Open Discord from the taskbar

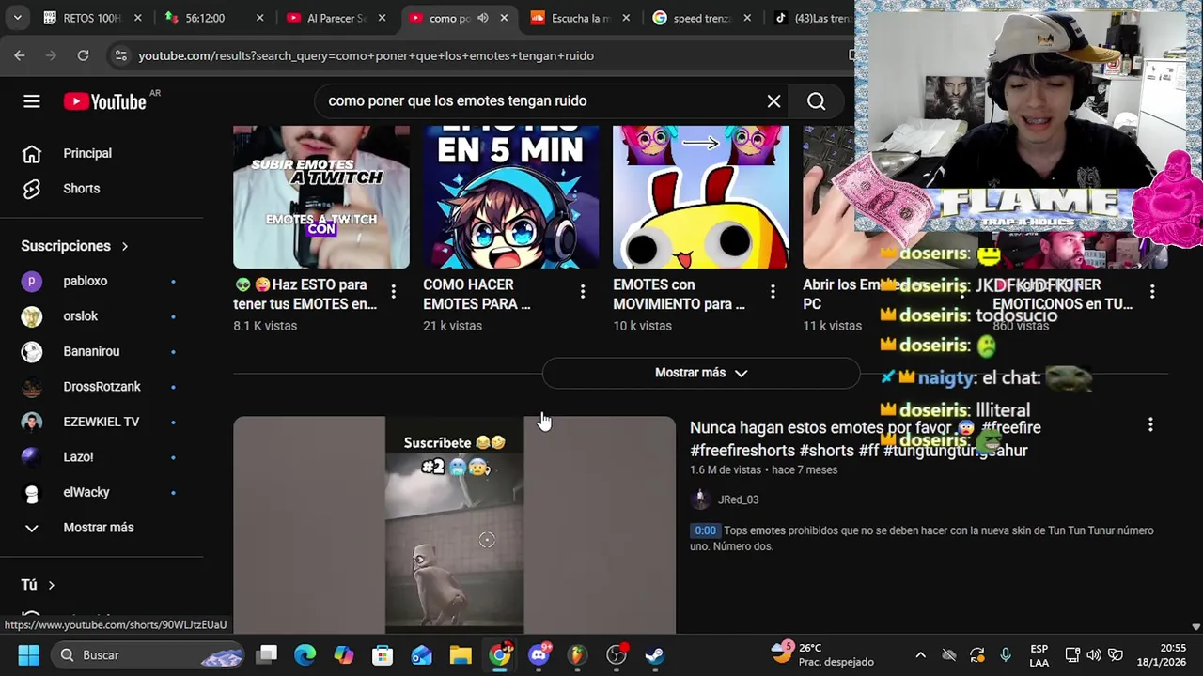pos(539,655)
